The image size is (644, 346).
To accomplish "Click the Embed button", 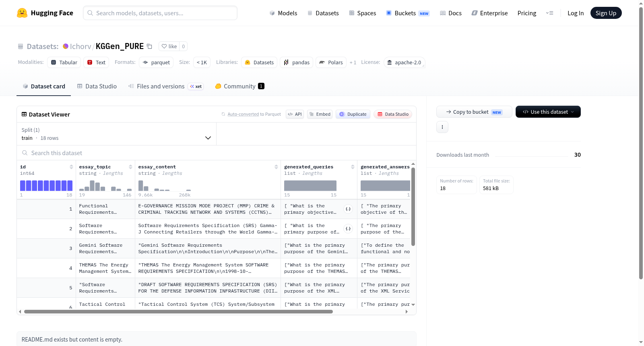I will tap(320, 114).
